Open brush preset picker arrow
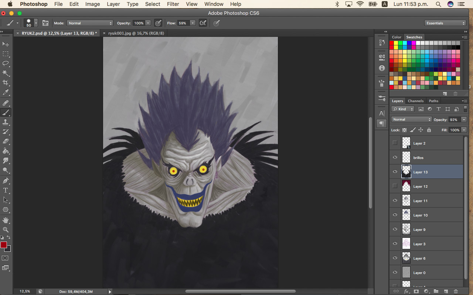Image resolution: width=473 pixels, height=295 pixels. (x=36, y=23)
